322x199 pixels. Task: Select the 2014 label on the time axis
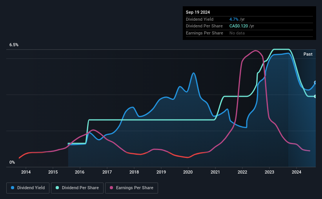tap(26, 172)
